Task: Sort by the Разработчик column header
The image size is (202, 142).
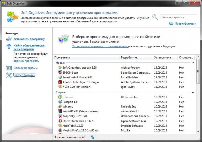Action: (136, 58)
